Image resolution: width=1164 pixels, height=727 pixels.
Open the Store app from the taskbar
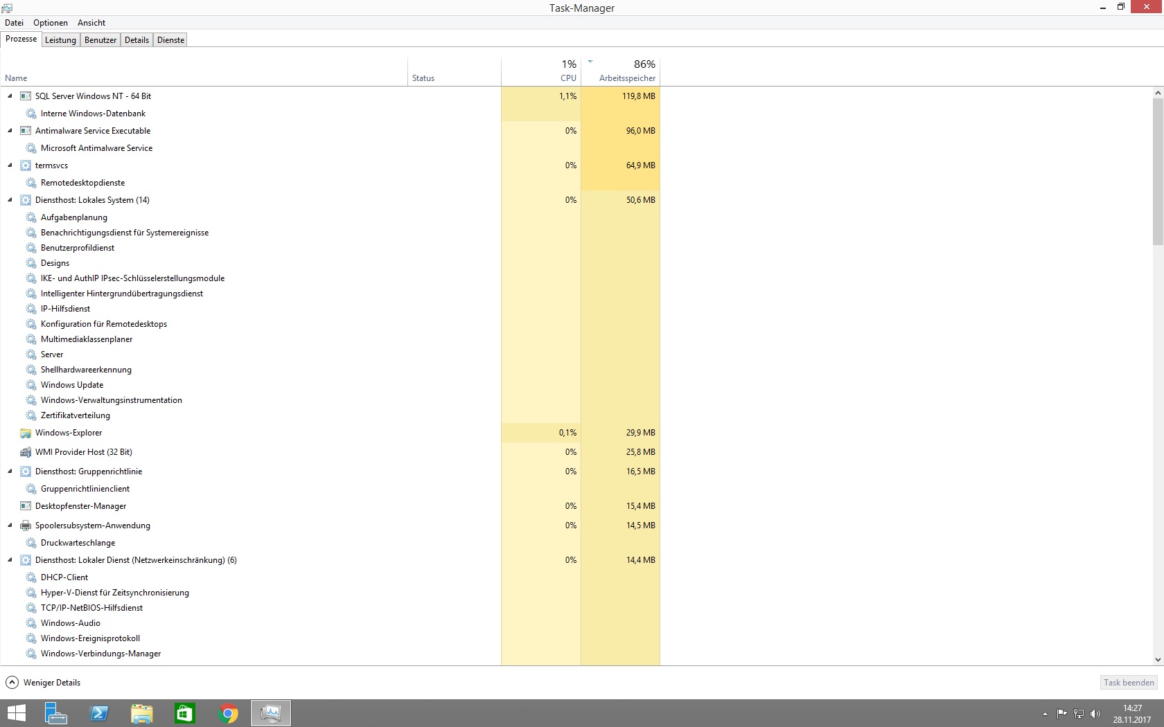pyautogui.click(x=185, y=713)
